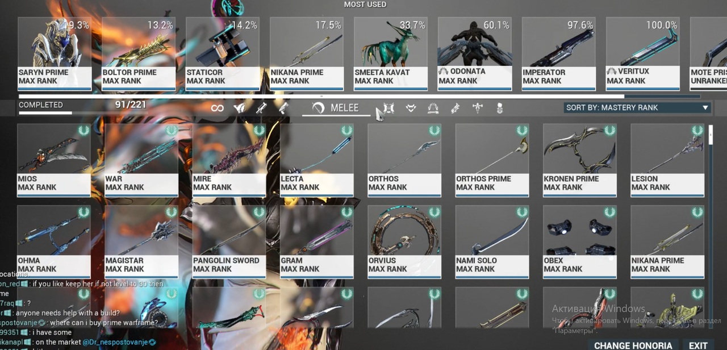Filter by companions beast-face icon
Image resolution: width=727 pixels, height=350 pixels.
(411, 108)
